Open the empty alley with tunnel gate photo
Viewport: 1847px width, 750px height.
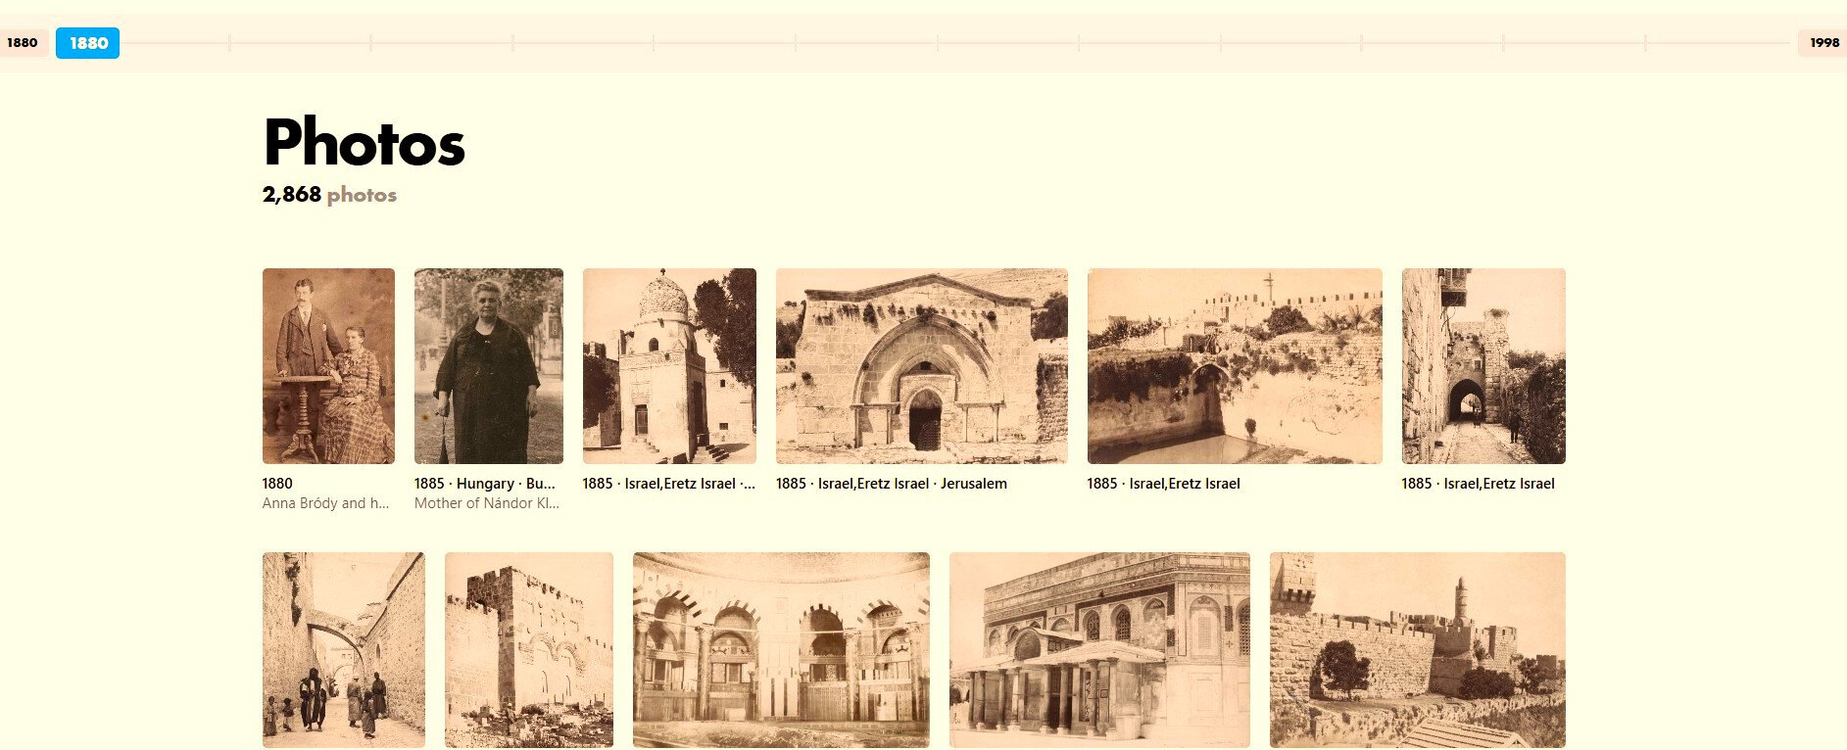(x=1482, y=366)
